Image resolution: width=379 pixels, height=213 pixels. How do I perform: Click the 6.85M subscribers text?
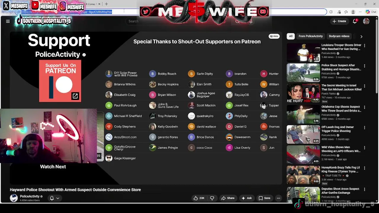coord(30,201)
